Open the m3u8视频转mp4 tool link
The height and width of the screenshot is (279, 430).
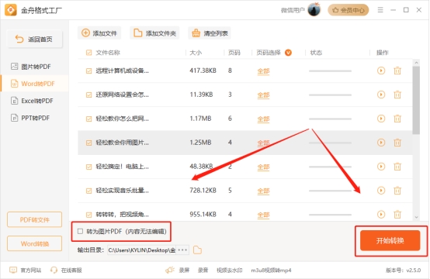[x=271, y=270]
